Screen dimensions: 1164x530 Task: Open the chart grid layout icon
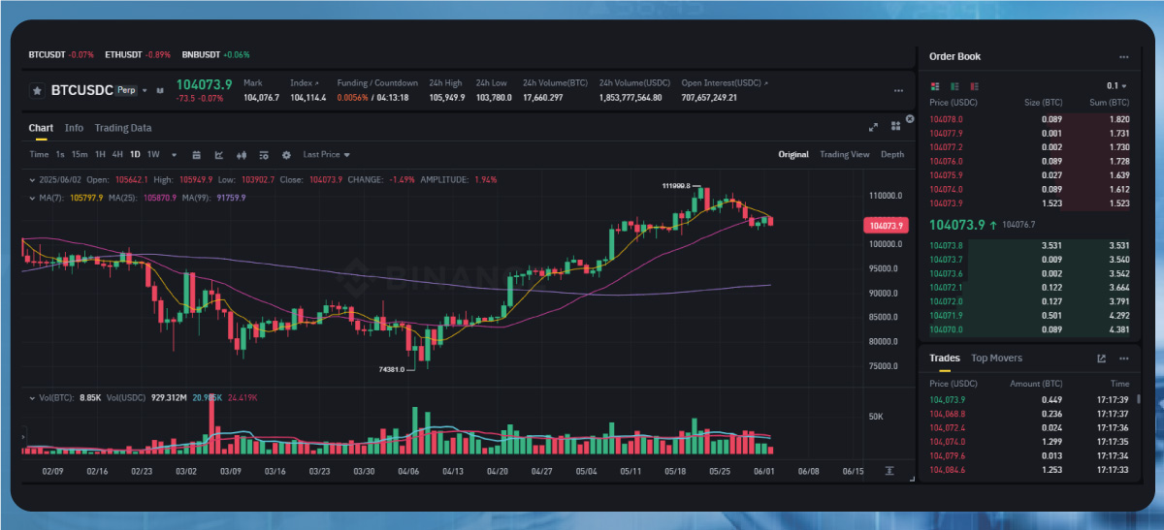(895, 127)
